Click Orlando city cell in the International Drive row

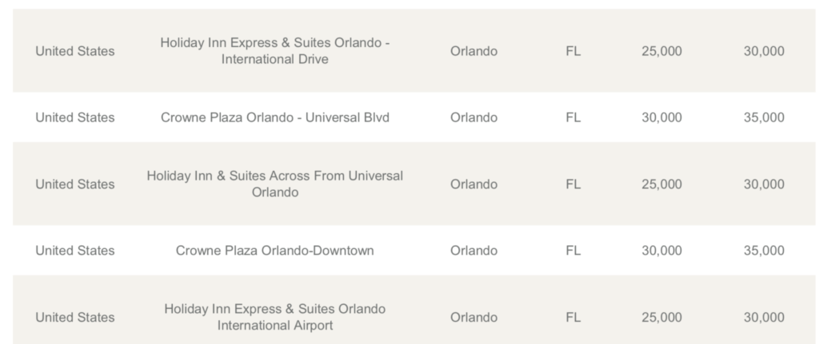[473, 51]
